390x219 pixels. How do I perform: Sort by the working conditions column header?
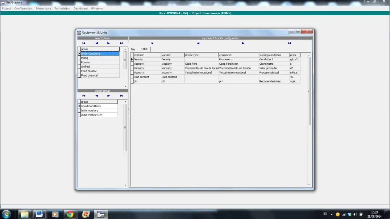(x=274, y=55)
